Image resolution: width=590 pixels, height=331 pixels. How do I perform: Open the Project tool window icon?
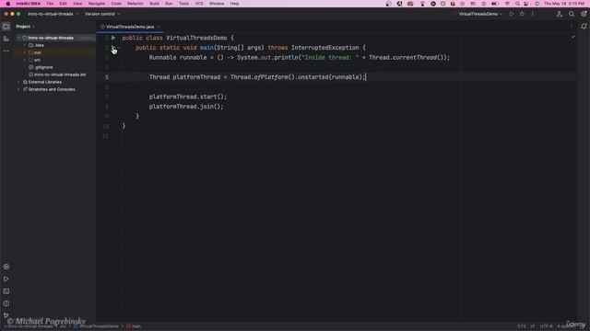click(x=6, y=27)
